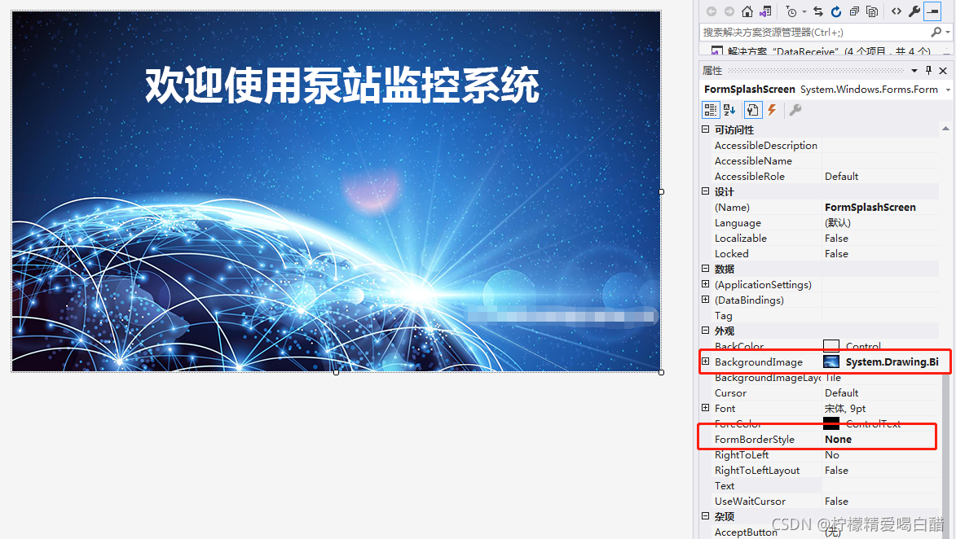Click AccessibleRole value Default
The height and width of the screenshot is (539, 956).
841,176
